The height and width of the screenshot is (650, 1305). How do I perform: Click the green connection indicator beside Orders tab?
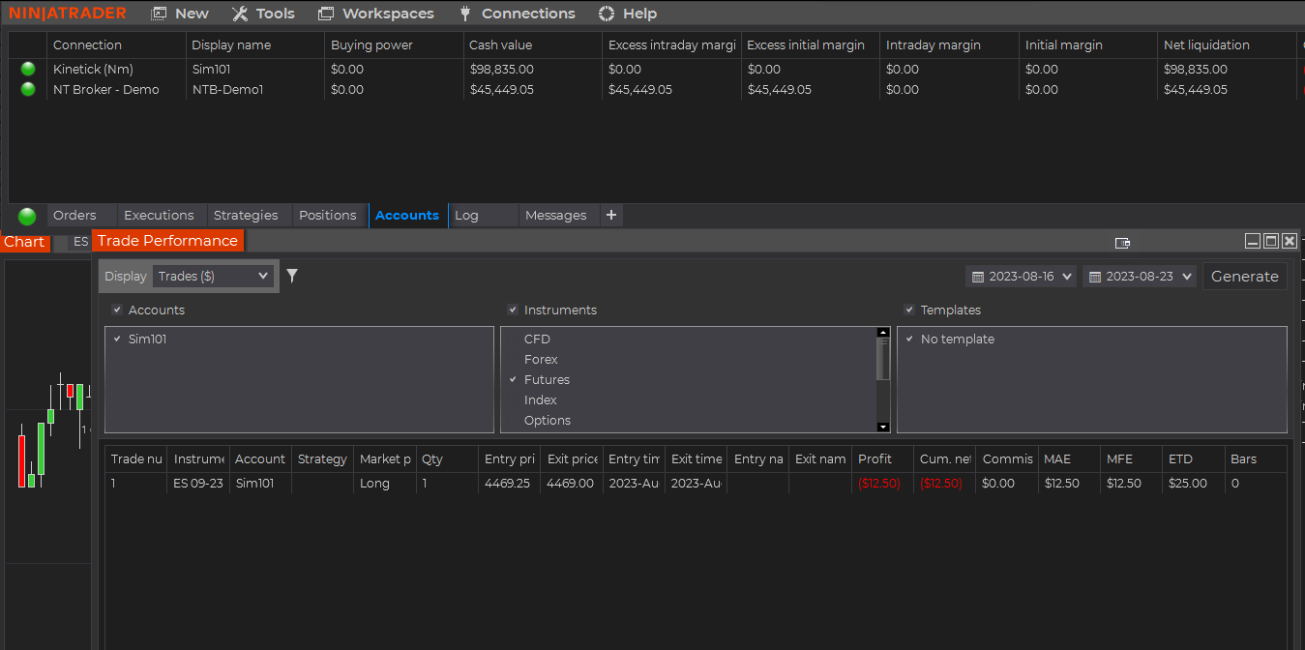(27, 216)
